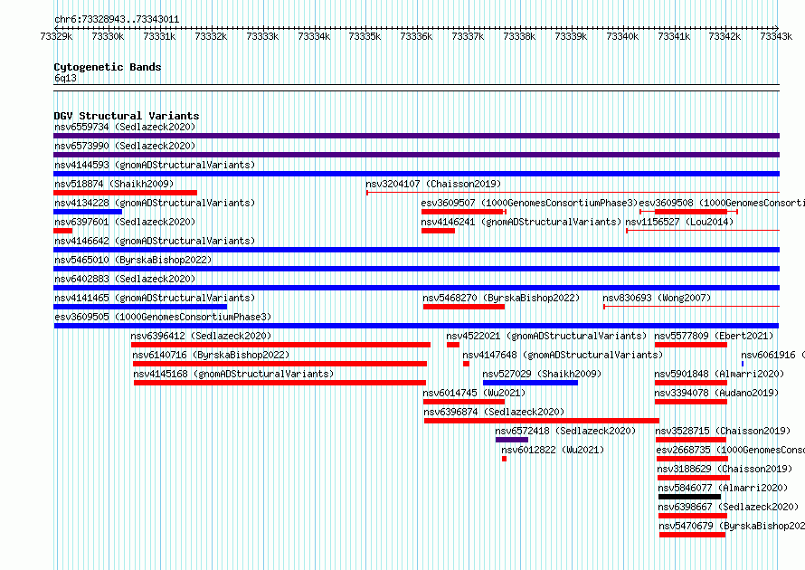Viewport: 805px width, 570px height.
Task: Select the long red nsv6396874 bar
Action: pyautogui.click(x=542, y=421)
